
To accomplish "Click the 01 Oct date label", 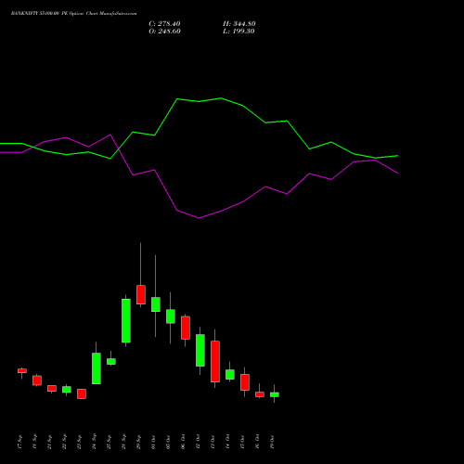I will (154, 442).
